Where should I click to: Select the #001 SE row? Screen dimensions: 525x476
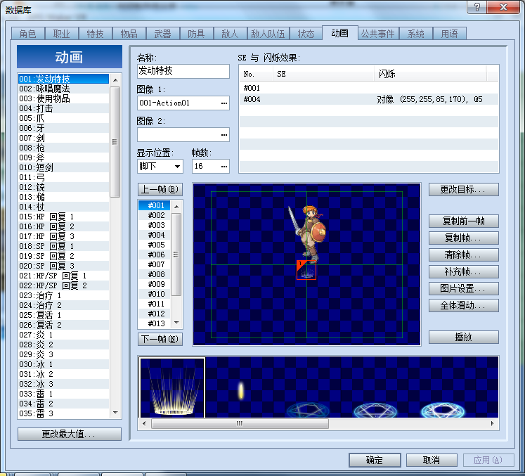coord(369,88)
